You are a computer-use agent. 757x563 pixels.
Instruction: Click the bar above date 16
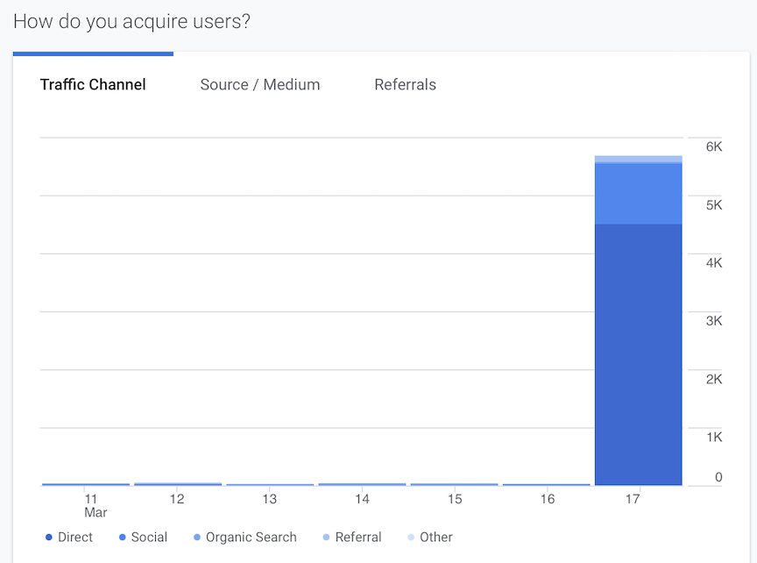[546, 484]
